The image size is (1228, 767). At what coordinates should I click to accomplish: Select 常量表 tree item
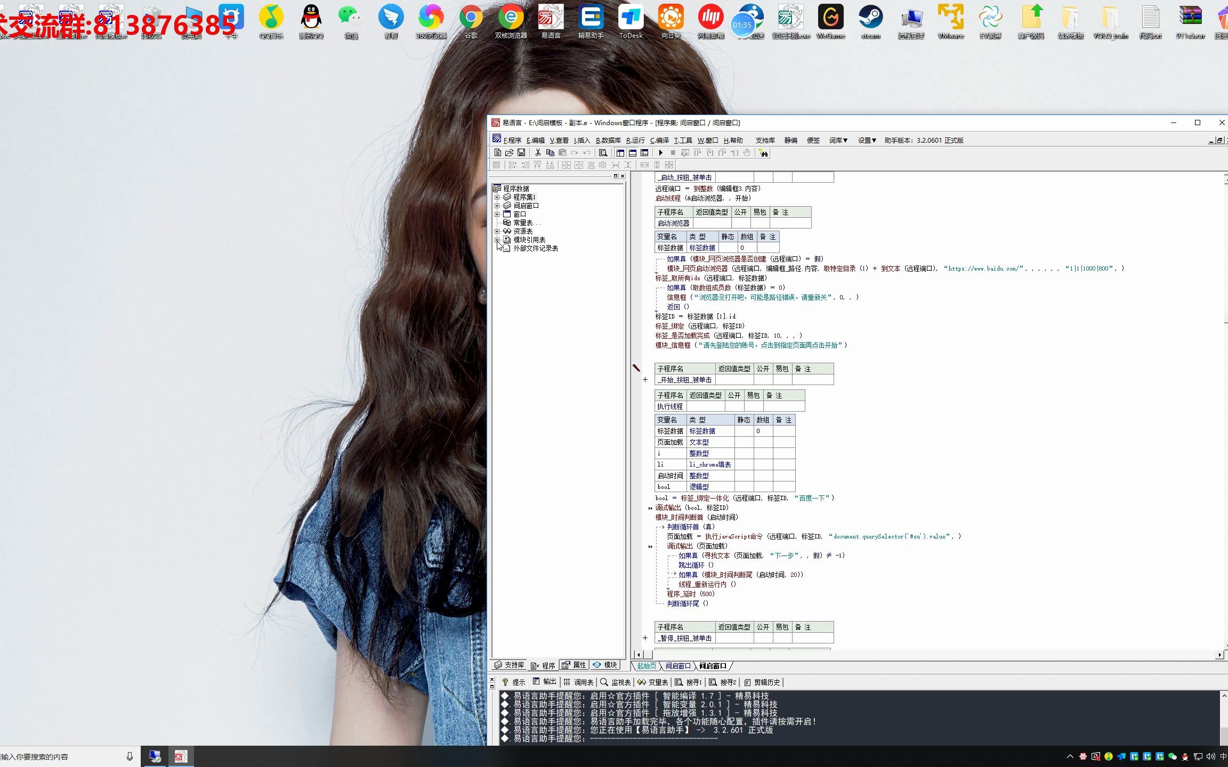pos(527,223)
